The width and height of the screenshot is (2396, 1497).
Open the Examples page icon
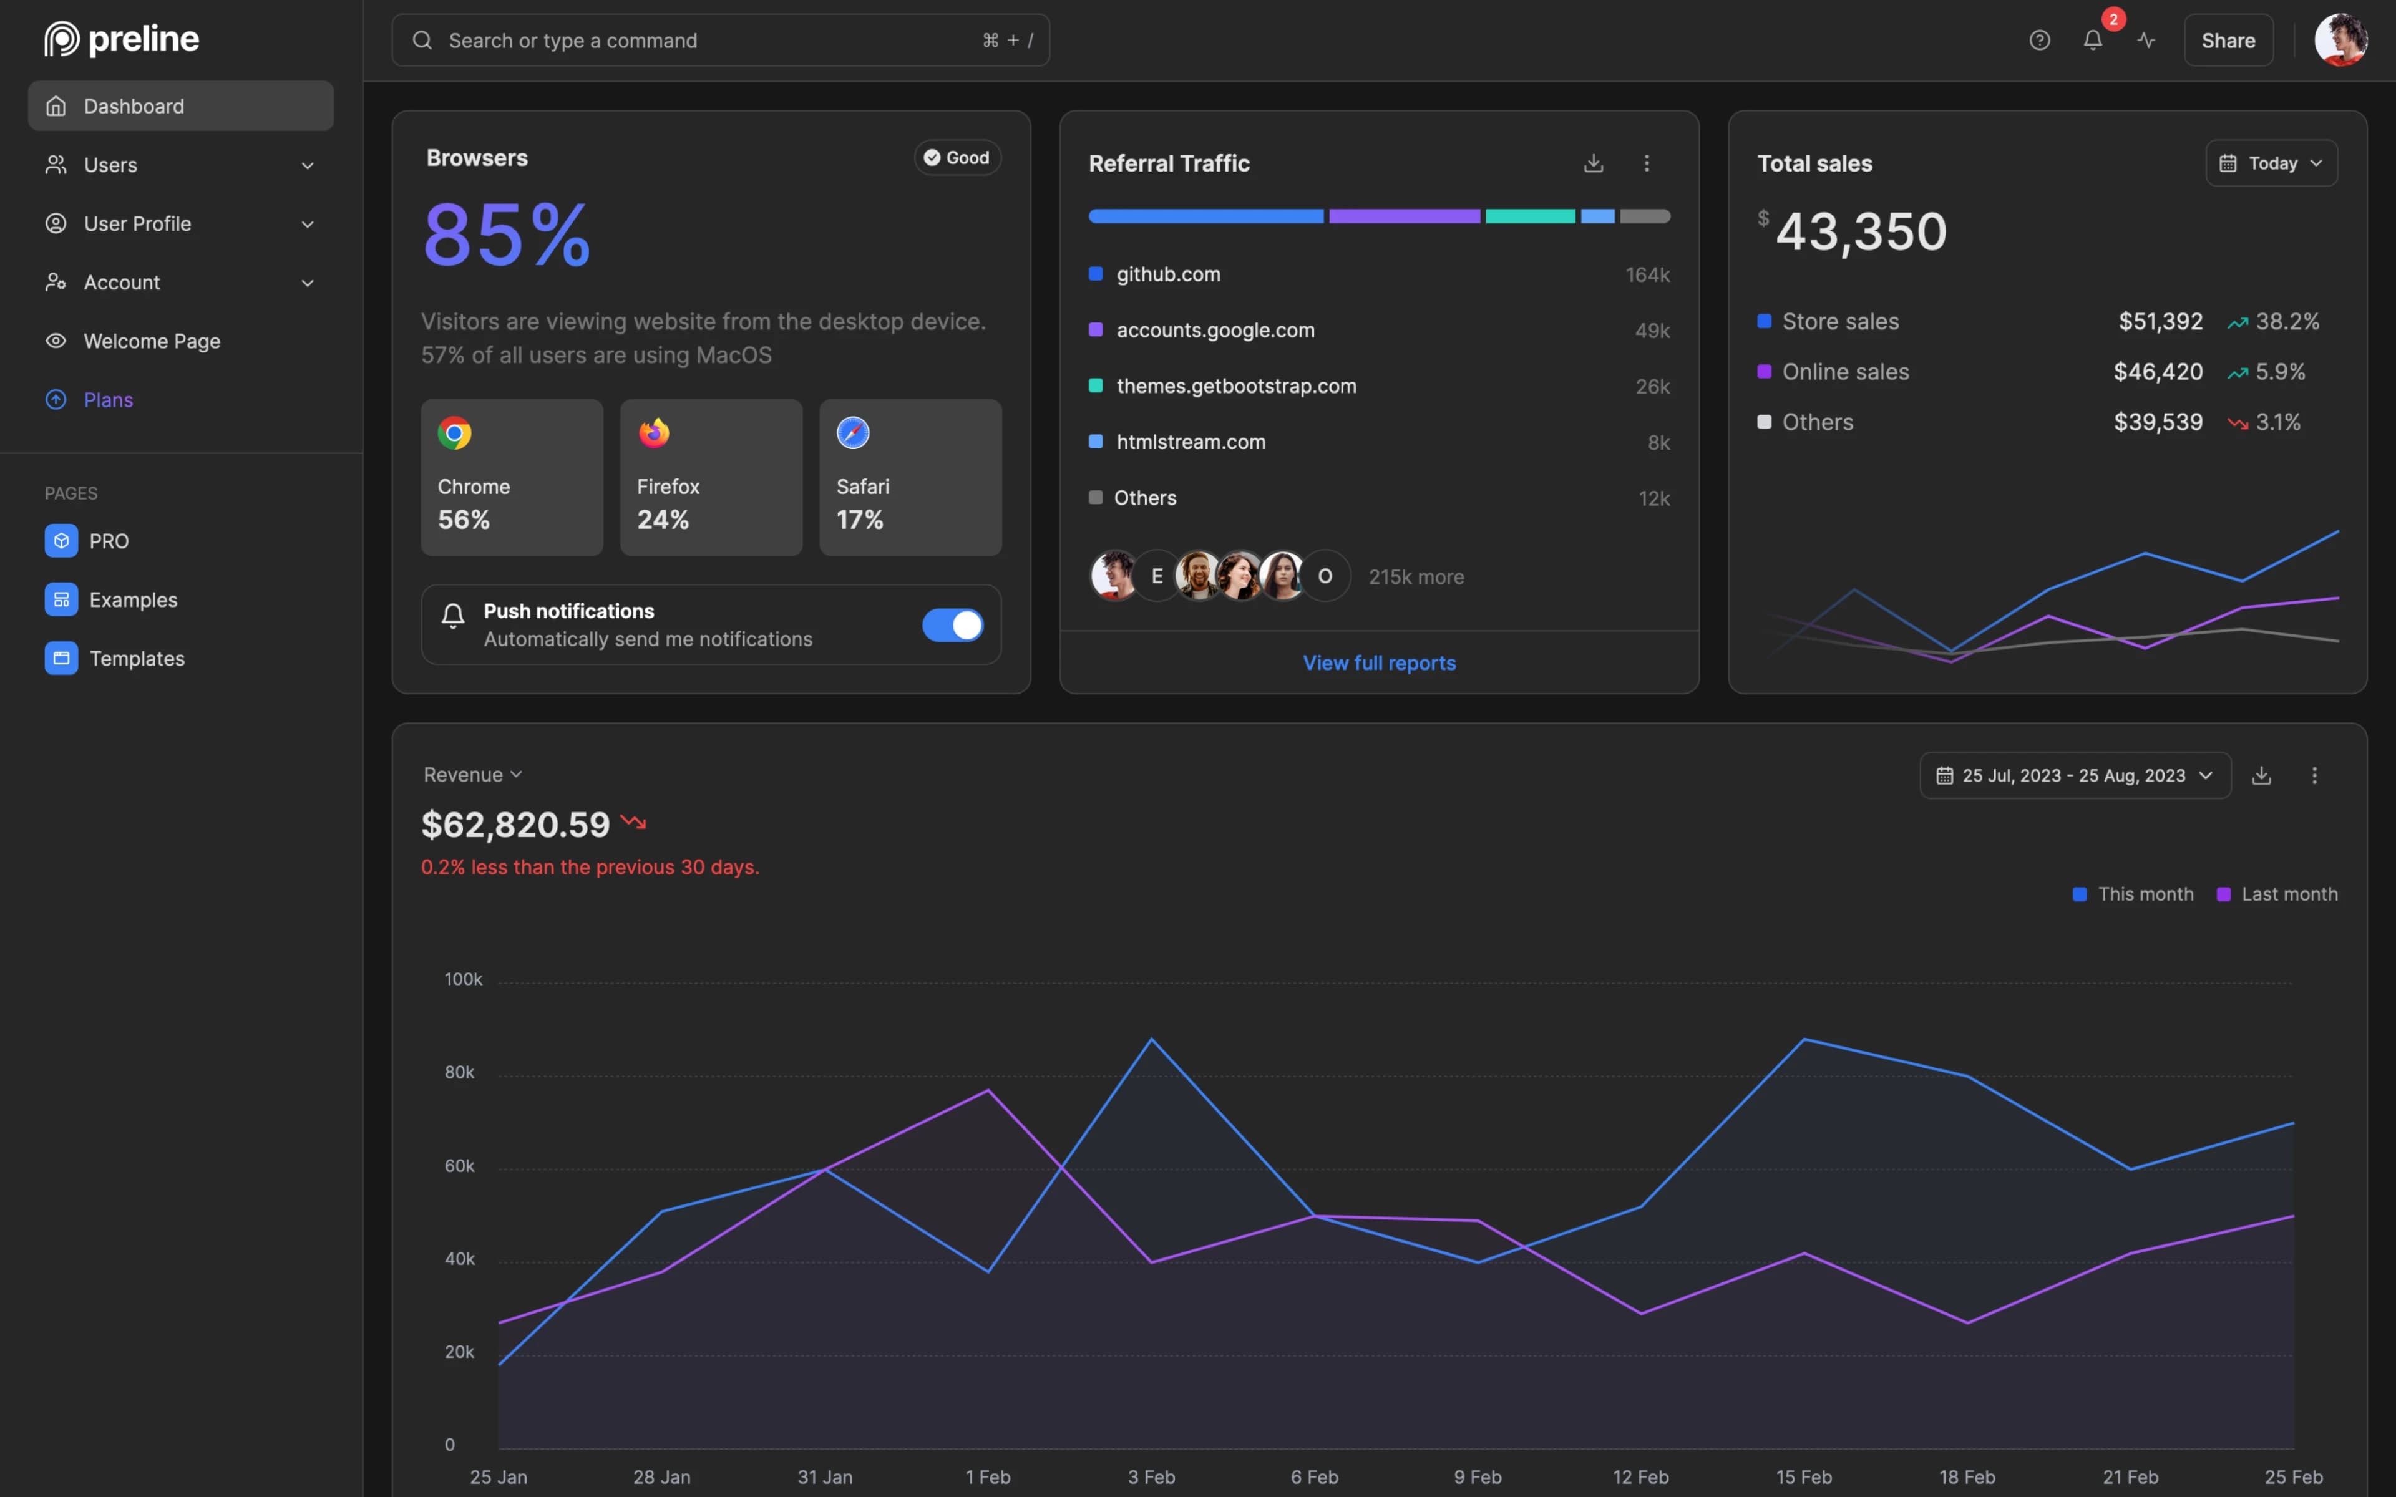pos(61,599)
